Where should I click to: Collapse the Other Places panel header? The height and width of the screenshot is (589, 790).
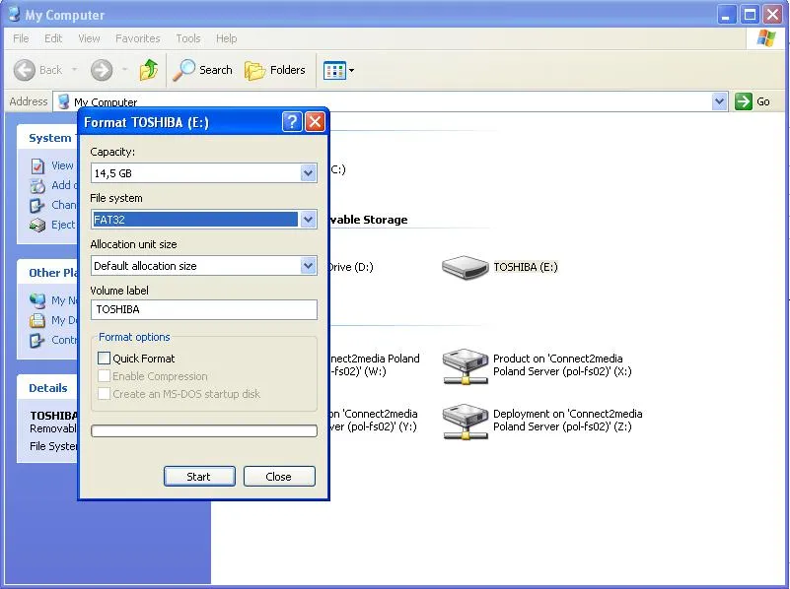48,273
